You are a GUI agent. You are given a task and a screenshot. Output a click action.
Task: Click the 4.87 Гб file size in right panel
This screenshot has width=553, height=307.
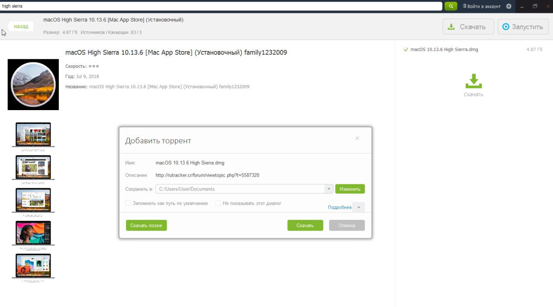[534, 49]
